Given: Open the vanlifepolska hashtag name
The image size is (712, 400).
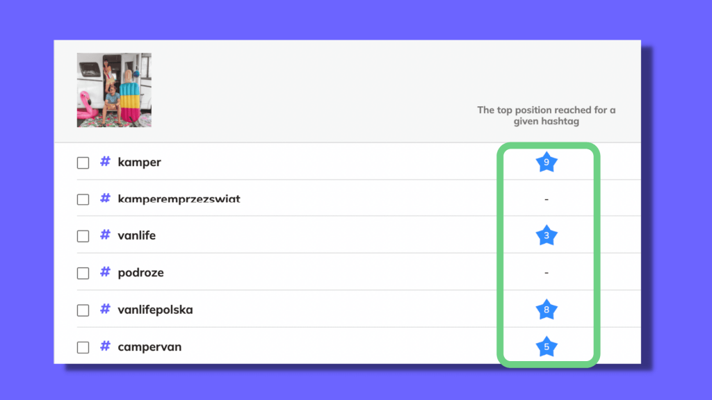Looking at the screenshot, I should [x=155, y=310].
